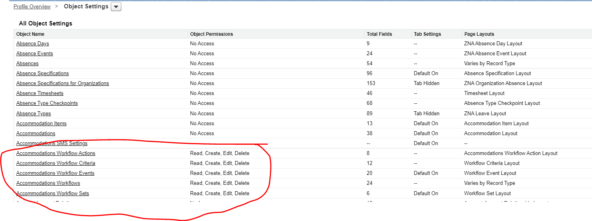Click the Object Permissions column header

point(211,34)
